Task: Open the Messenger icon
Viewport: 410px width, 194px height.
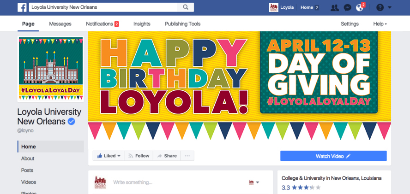Action: [347, 7]
